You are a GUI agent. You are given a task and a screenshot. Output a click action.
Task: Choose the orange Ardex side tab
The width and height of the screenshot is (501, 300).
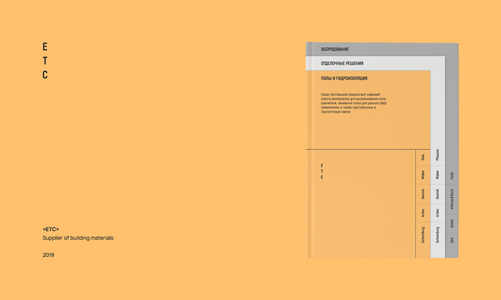[423, 213]
